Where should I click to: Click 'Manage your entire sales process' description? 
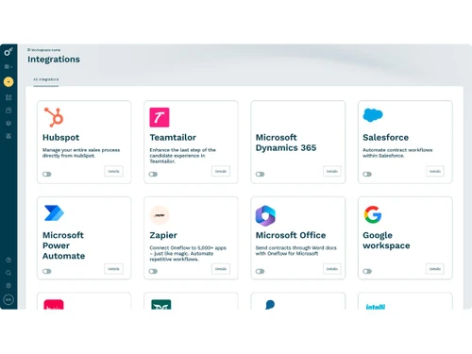coord(81,153)
